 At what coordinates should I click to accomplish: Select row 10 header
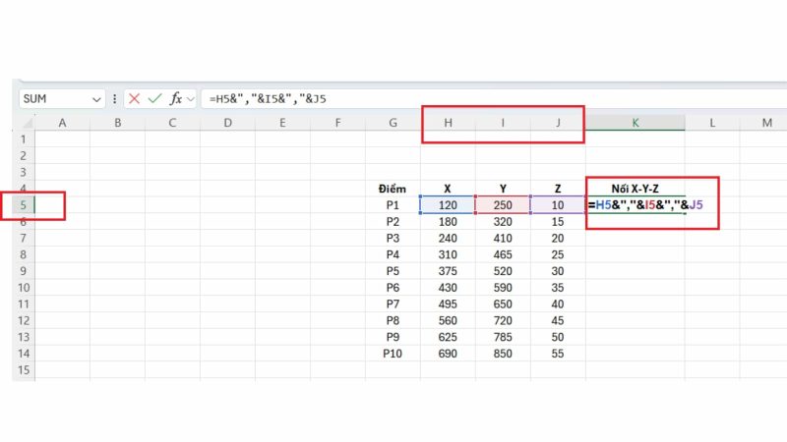coord(23,288)
